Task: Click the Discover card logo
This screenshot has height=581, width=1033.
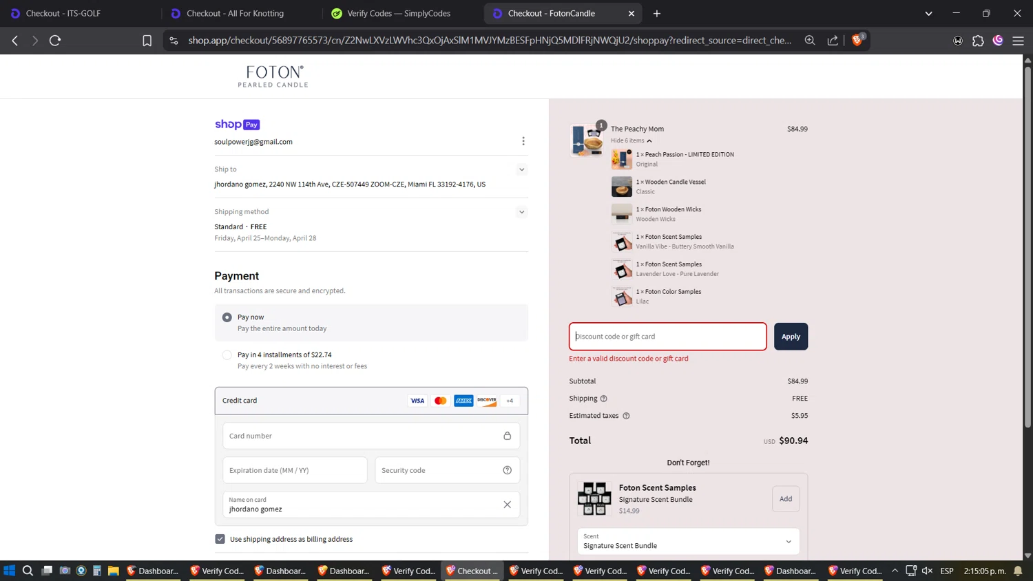Action: pyautogui.click(x=487, y=401)
